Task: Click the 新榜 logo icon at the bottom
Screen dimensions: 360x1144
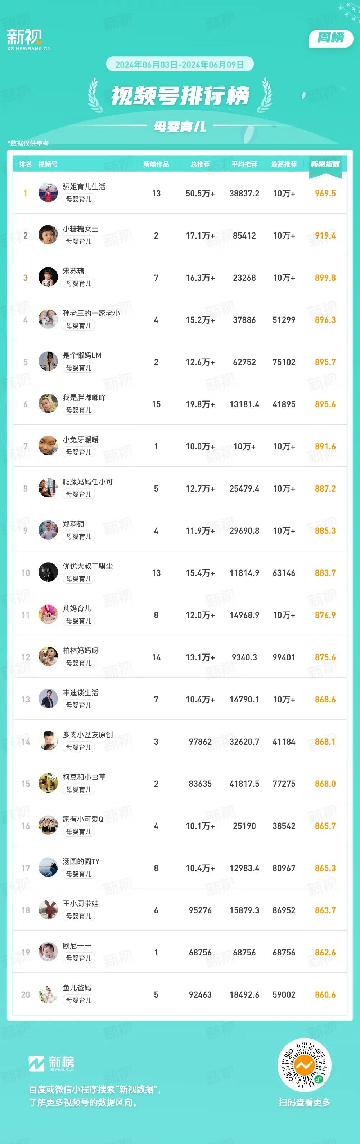Action: pos(37,1064)
